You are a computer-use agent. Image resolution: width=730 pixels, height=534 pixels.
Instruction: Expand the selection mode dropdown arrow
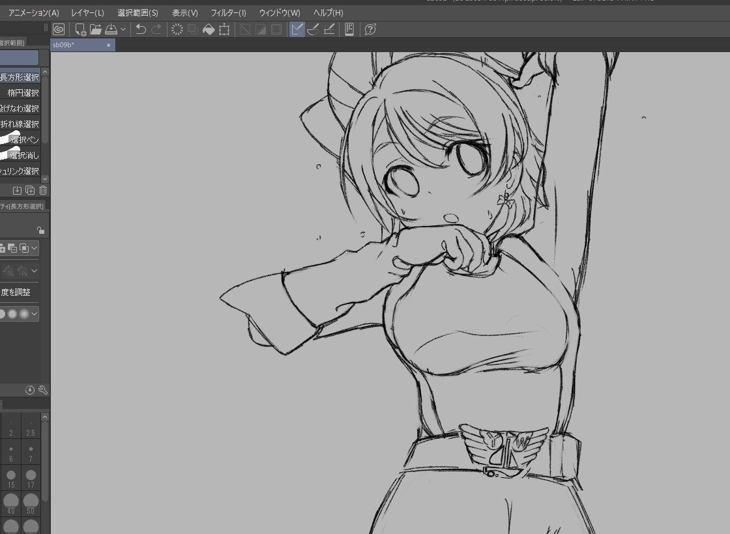[x=34, y=248]
